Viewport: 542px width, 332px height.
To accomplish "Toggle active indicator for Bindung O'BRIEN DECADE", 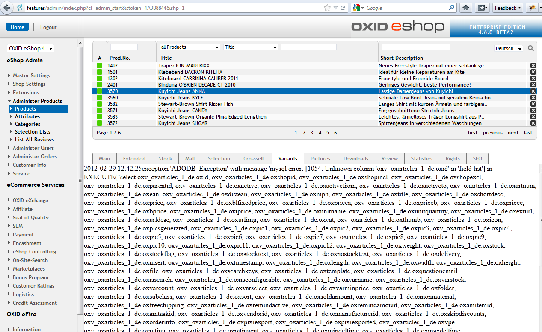I will [x=100, y=85].
